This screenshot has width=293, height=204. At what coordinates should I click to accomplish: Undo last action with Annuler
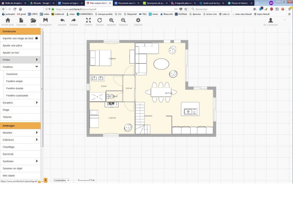(62, 20)
